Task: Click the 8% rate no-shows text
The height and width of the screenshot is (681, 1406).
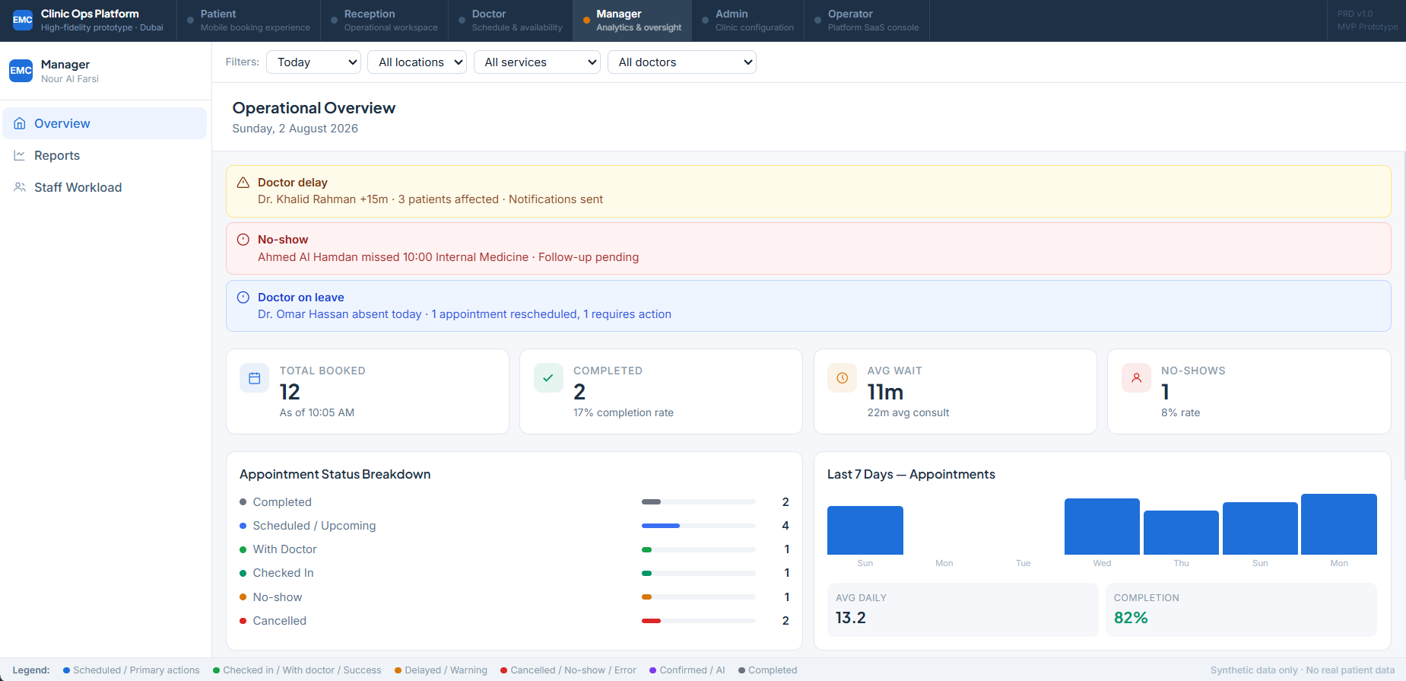Action: [x=1181, y=412]
